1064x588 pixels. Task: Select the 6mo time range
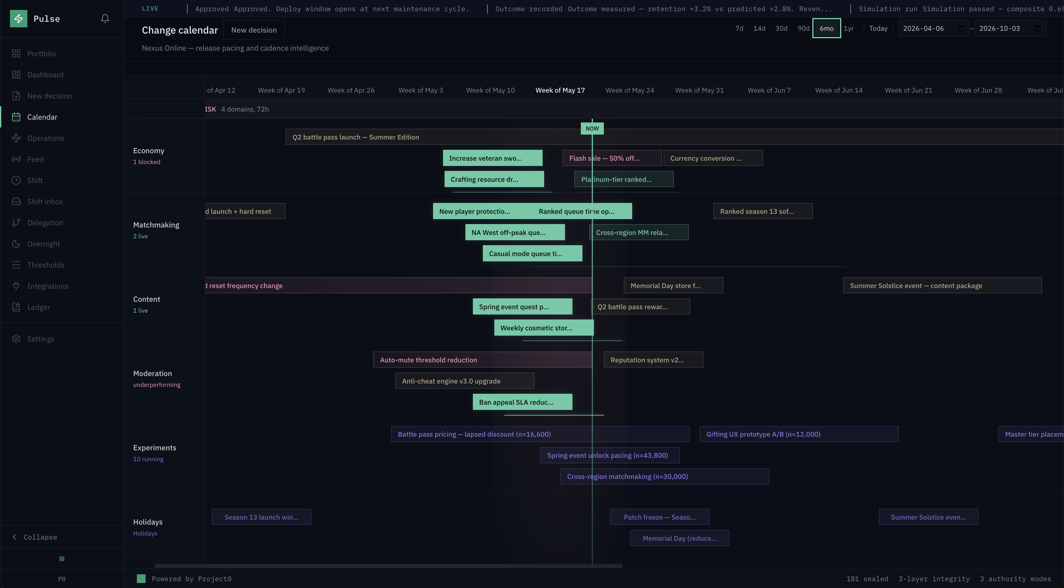click(826, 28)
